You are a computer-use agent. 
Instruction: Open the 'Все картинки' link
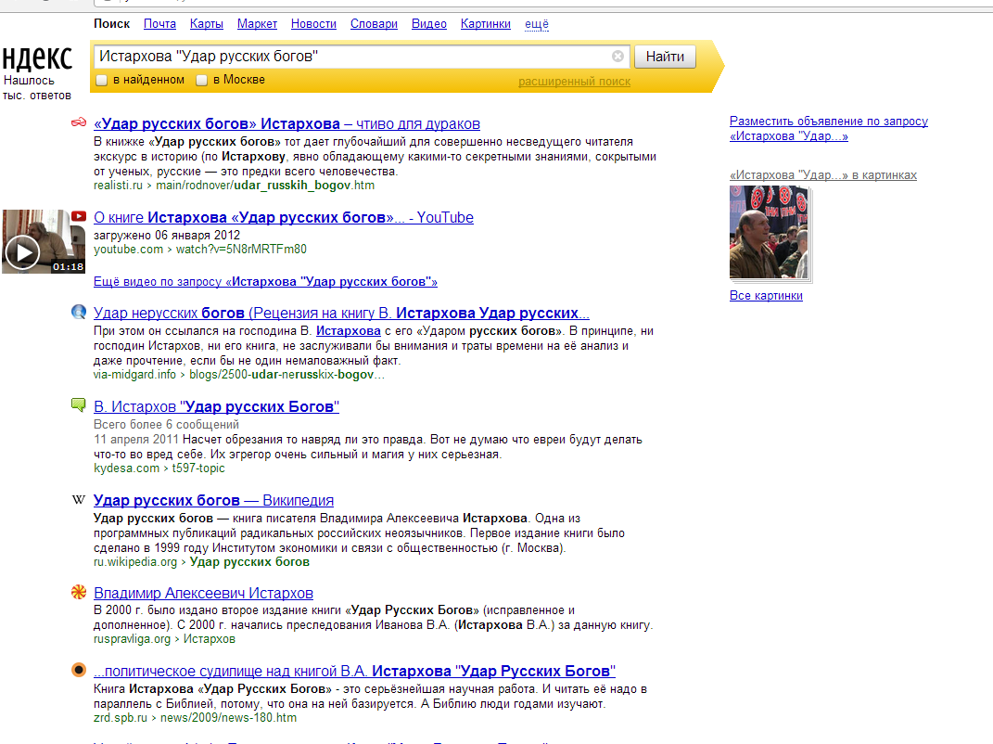[x=766, y=295]
